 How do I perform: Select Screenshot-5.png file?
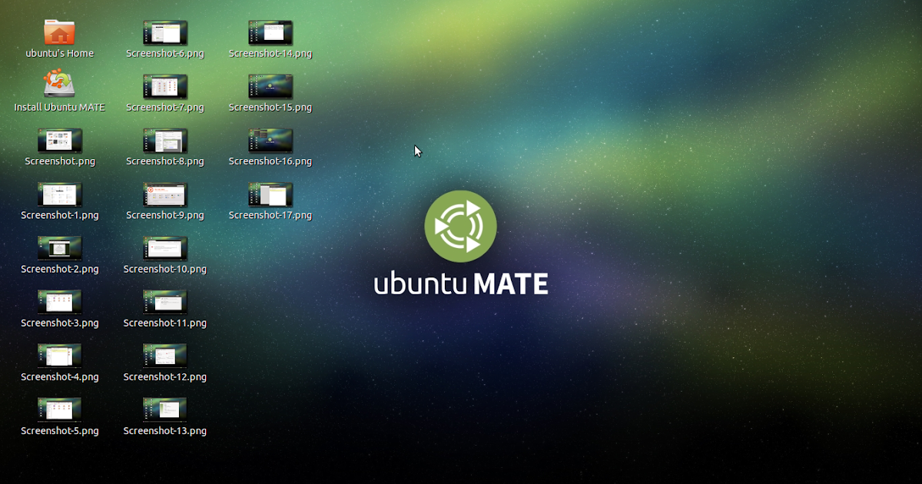click(x=60, y=409)
